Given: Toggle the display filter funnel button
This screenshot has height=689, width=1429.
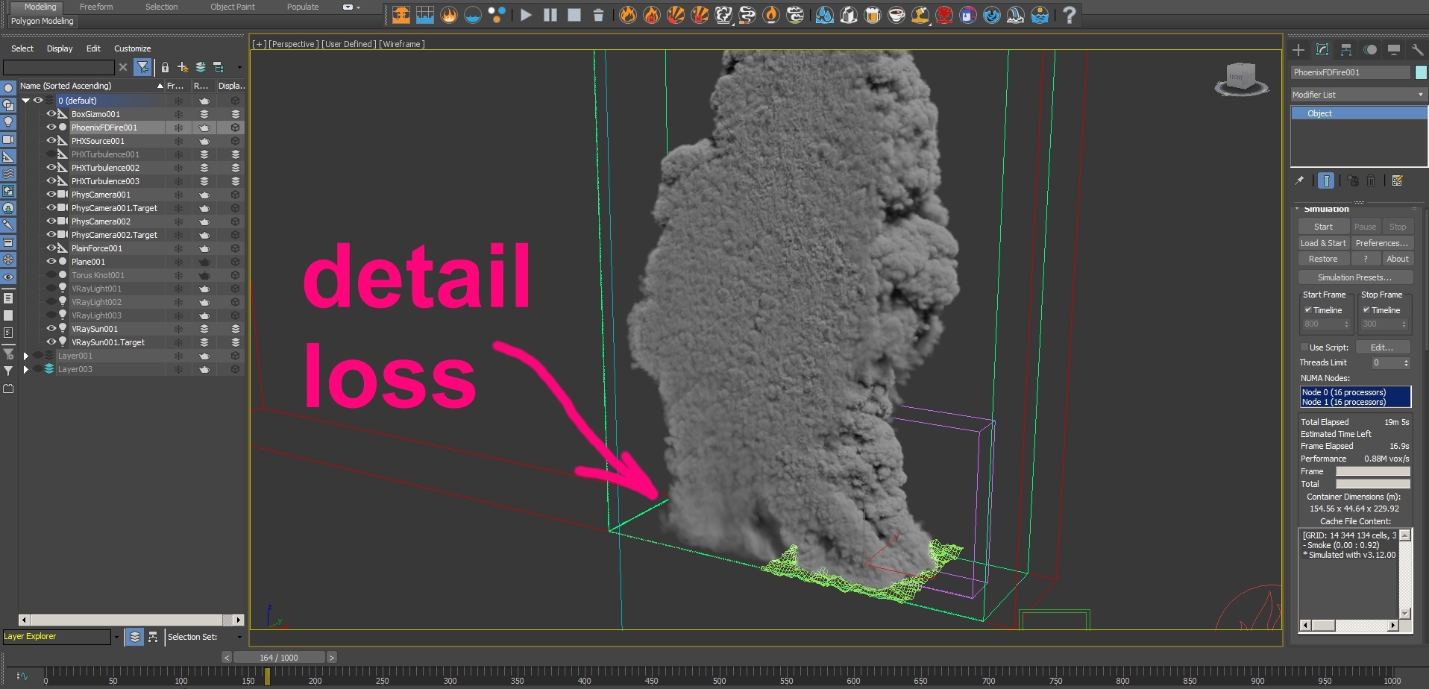Looking at the screenshot, I should pos(142,67).
